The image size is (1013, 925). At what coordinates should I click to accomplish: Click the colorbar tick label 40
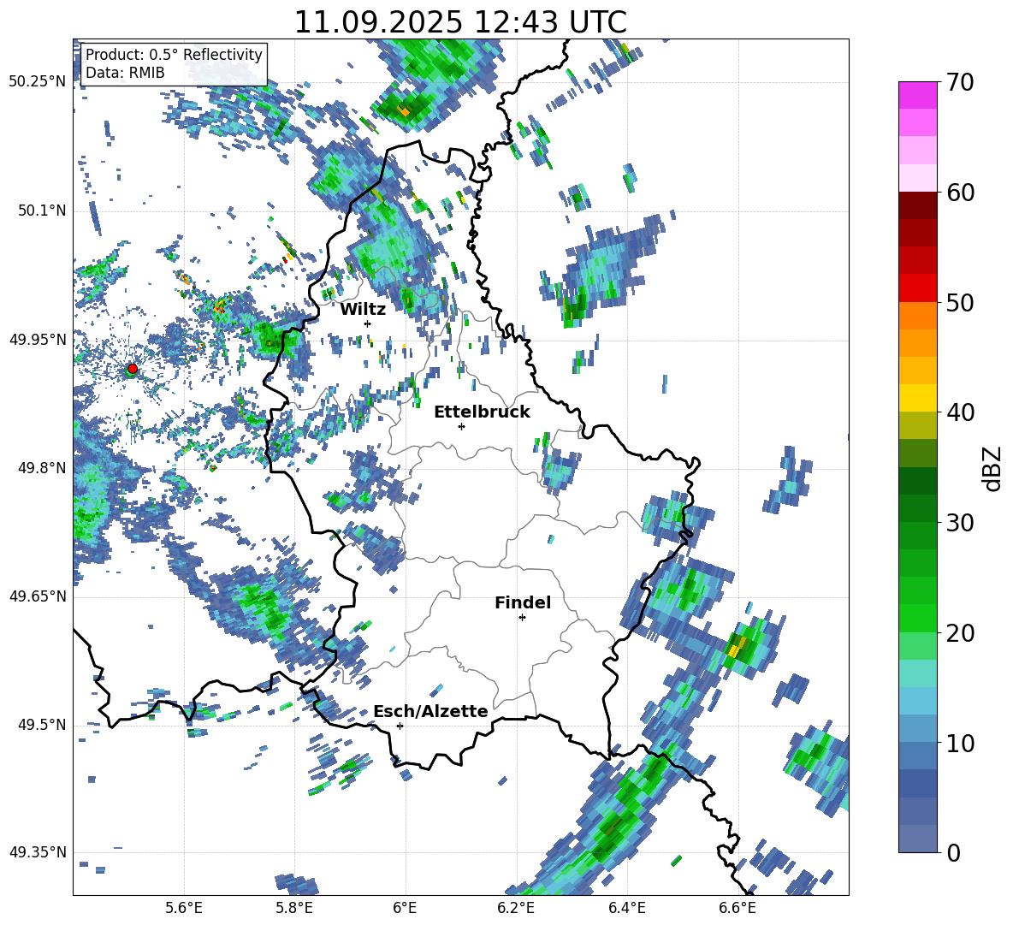(959, 412)
